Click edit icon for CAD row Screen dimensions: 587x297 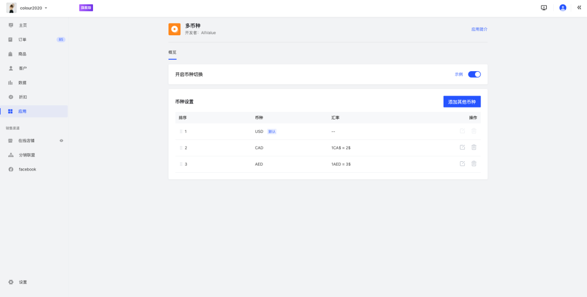tap(463, 147)
